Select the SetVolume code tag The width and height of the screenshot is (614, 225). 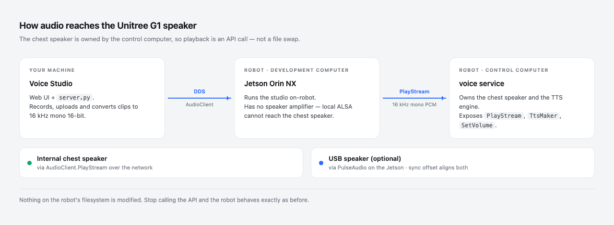pos(477,125)
